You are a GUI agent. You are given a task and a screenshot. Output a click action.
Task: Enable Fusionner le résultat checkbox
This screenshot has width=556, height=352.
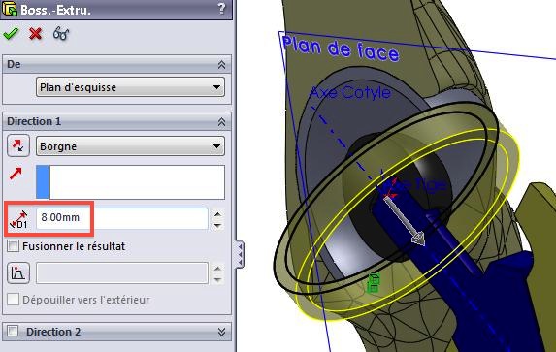coord(14,246)
